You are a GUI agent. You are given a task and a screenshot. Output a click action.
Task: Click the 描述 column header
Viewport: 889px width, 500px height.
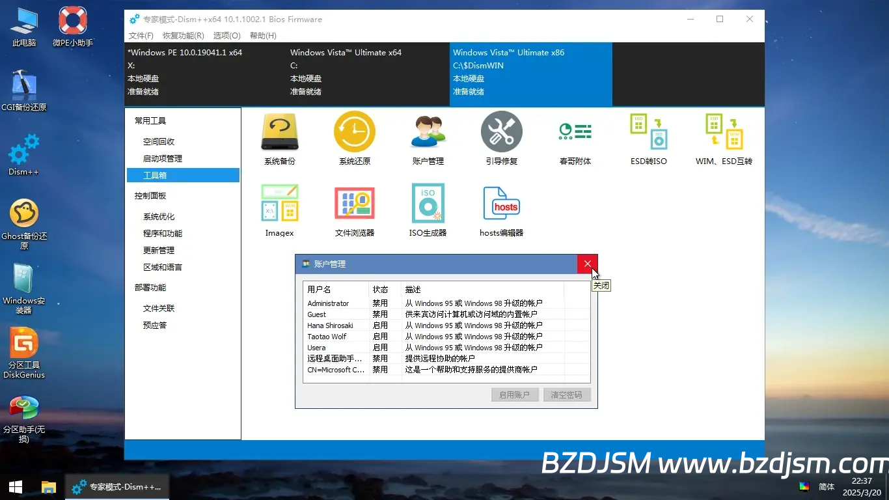coord(483,289)
